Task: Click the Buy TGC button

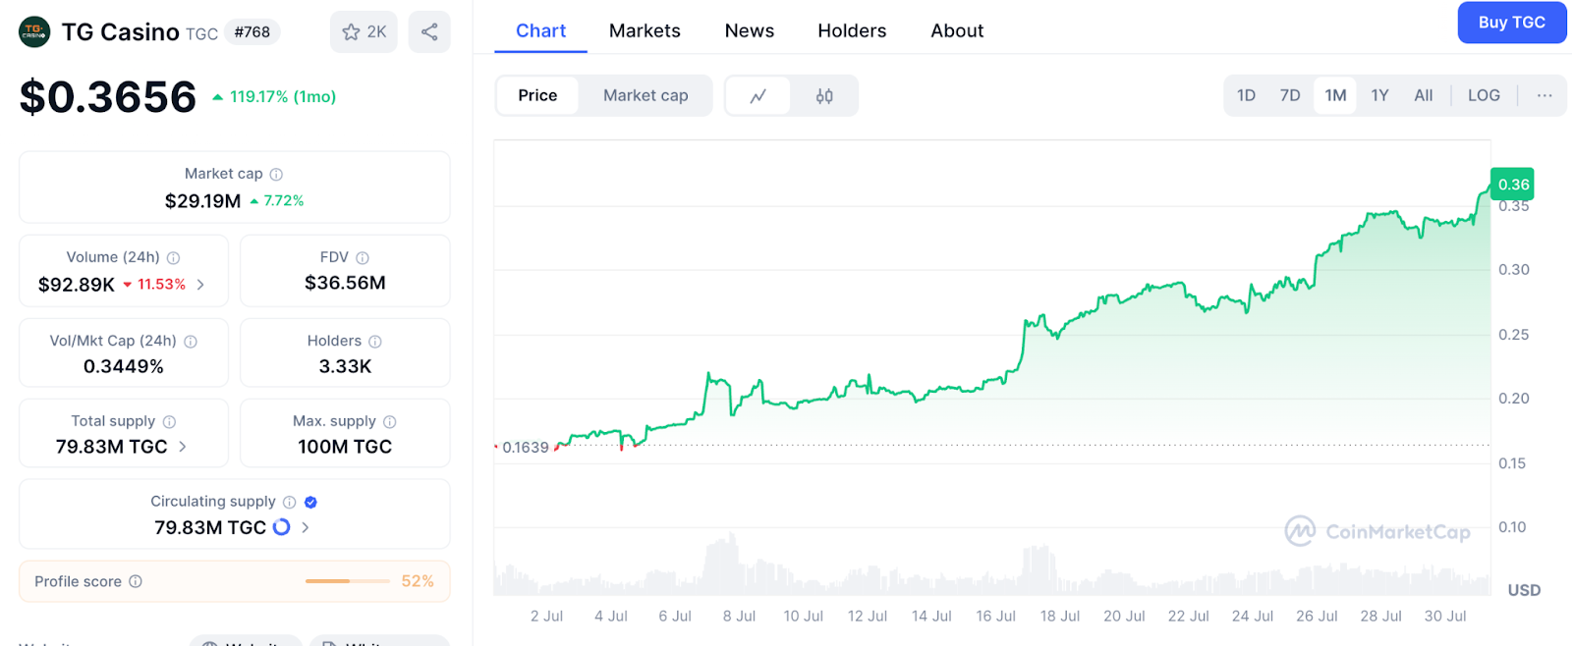Action: point(1512,23)
